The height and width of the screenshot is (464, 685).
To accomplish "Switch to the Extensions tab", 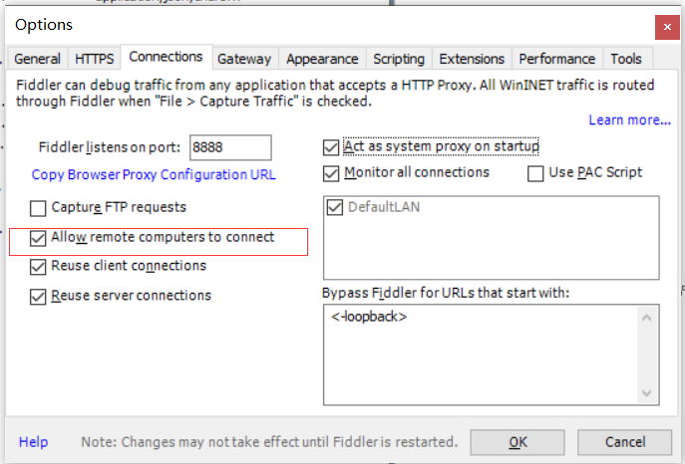I will click(x=472, y=59).
